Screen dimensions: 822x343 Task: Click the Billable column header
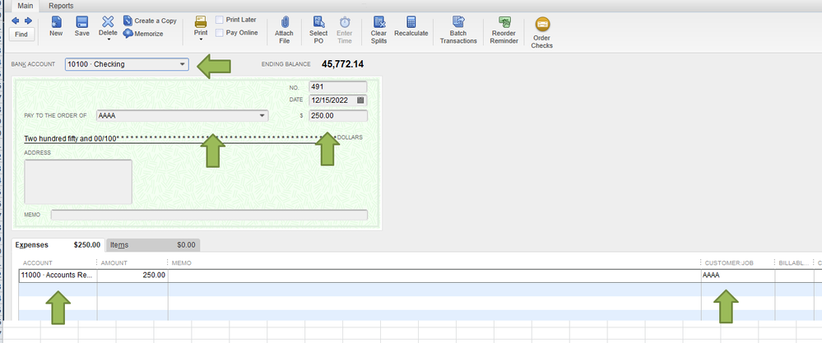[x=794, y=263]
